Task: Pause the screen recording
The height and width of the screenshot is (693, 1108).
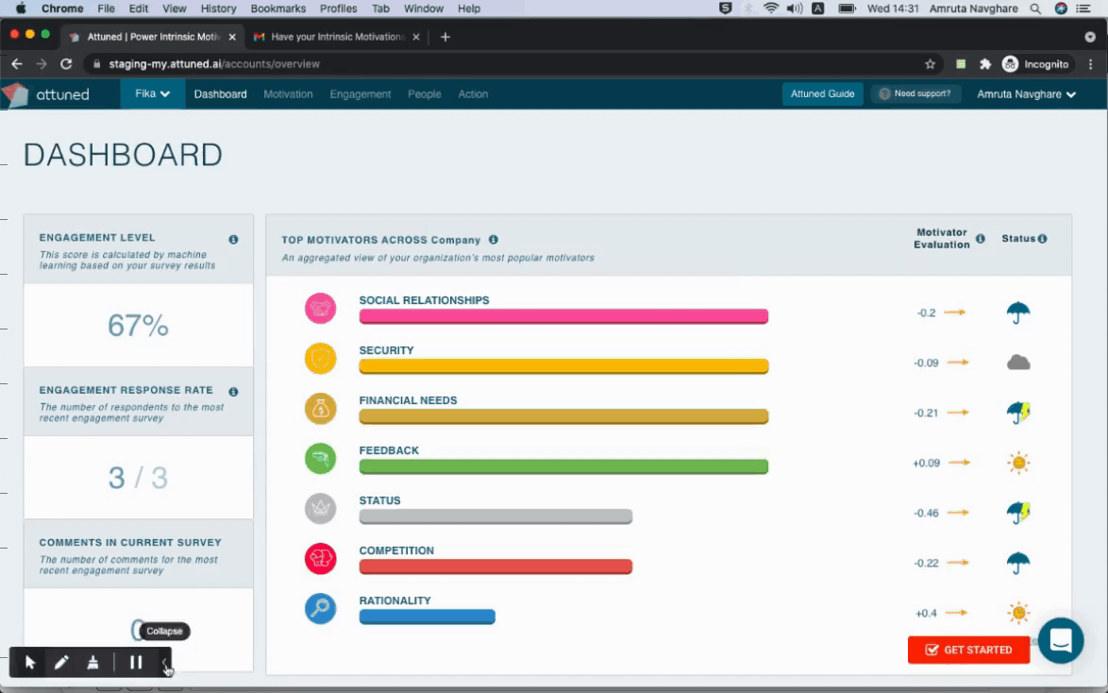Action: (x=136, y=663)
